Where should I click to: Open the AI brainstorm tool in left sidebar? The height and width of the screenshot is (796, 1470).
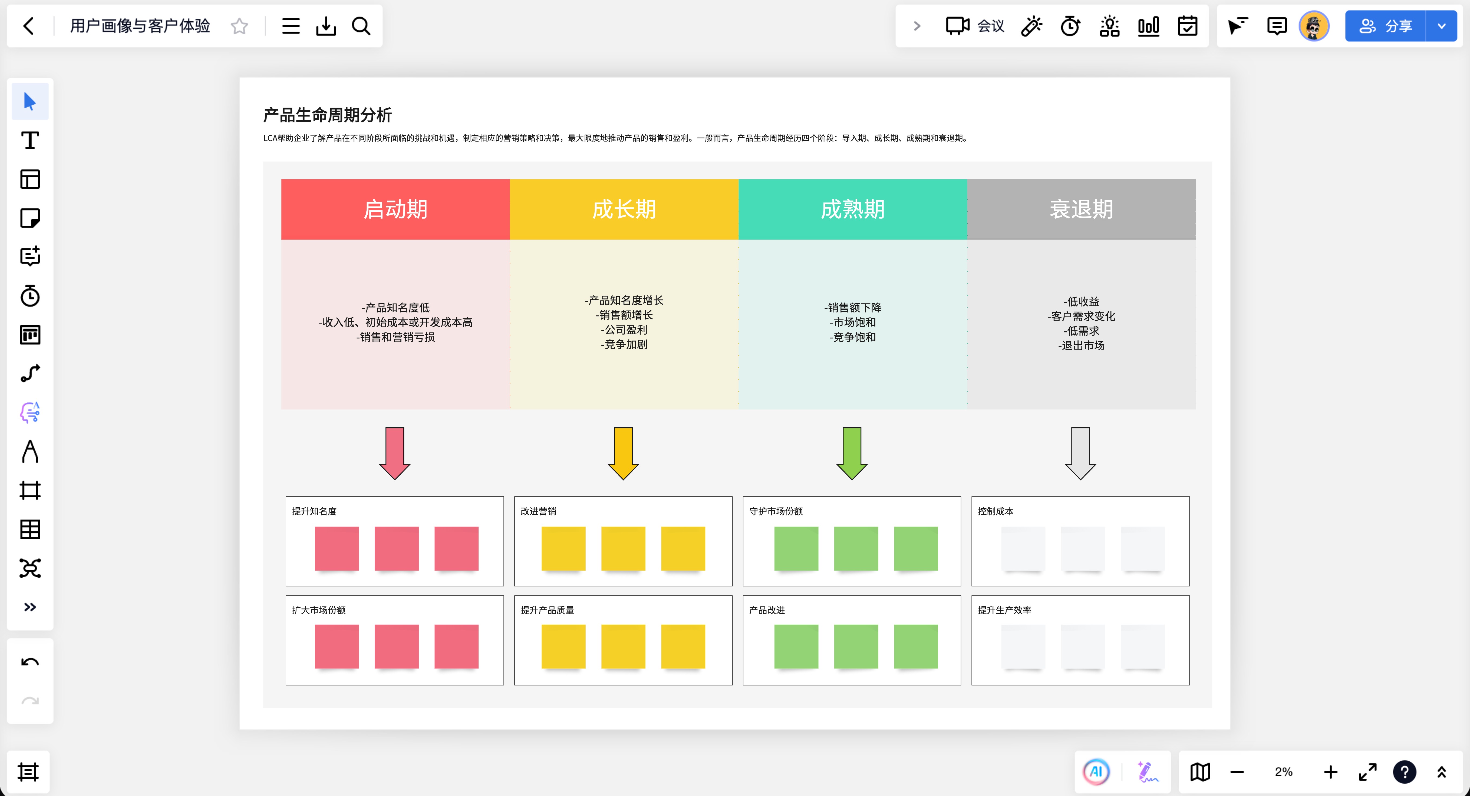coord(30,412)
